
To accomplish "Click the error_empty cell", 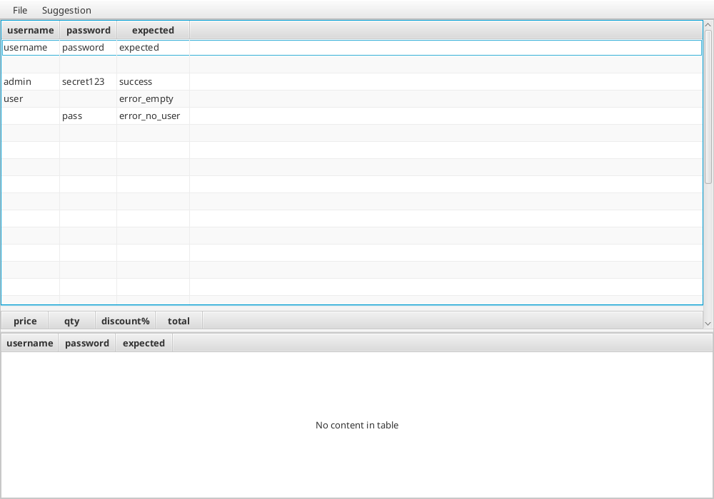I will (146, 98).
